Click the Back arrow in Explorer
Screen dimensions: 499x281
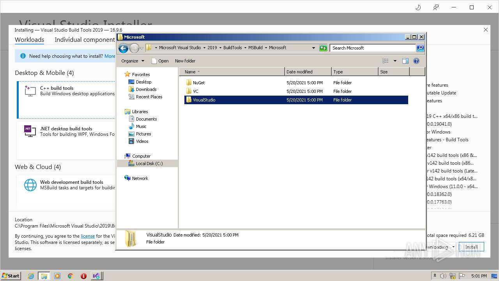pyautogui.click(x=123, y=48)
